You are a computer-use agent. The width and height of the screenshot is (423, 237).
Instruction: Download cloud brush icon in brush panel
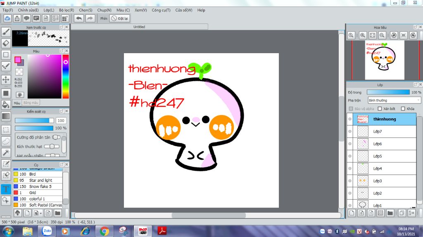tap(17, 213)
